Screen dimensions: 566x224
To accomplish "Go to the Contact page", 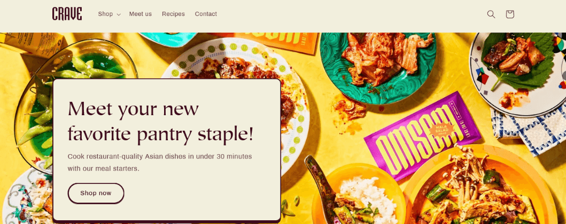I will [206, 14].
